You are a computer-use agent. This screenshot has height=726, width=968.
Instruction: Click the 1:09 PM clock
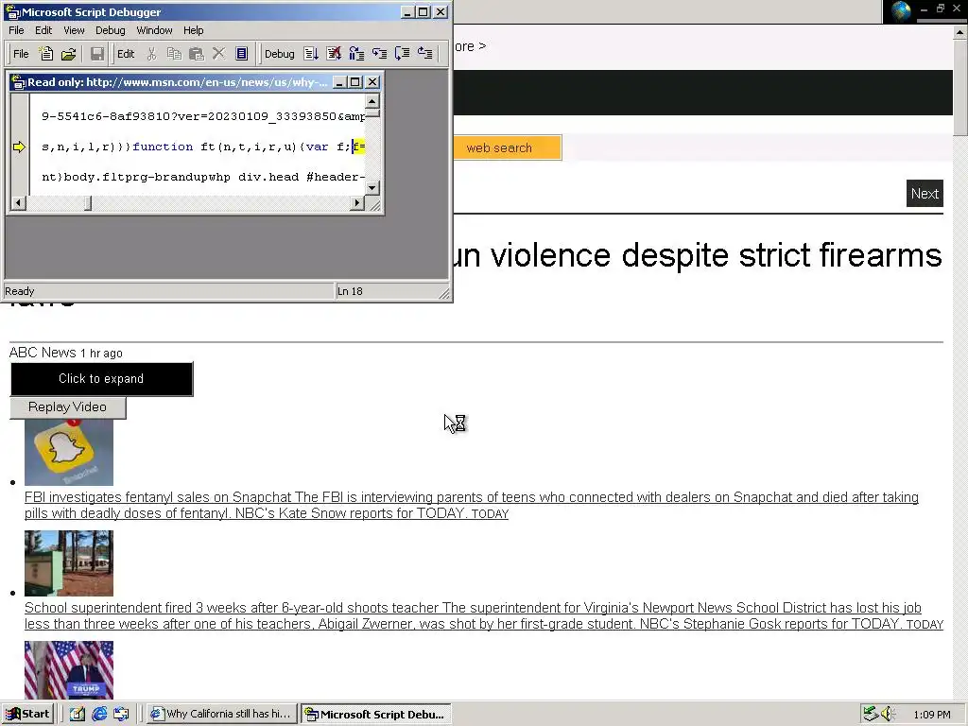point(931,715)
